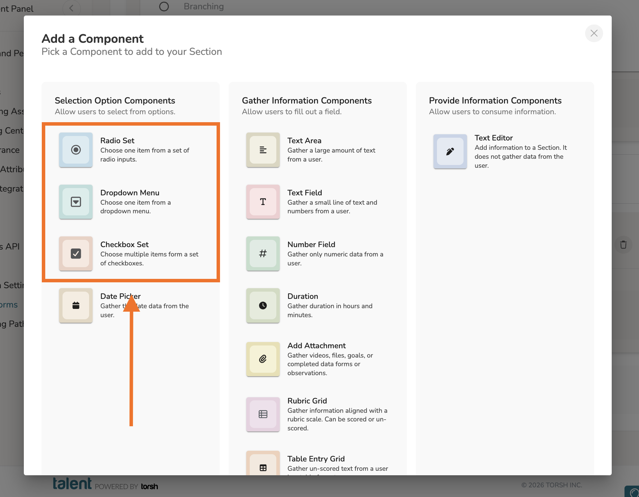Screen dimensions: 639x497
Task: Select the Radio Set component icon
Action: (76, 150)
